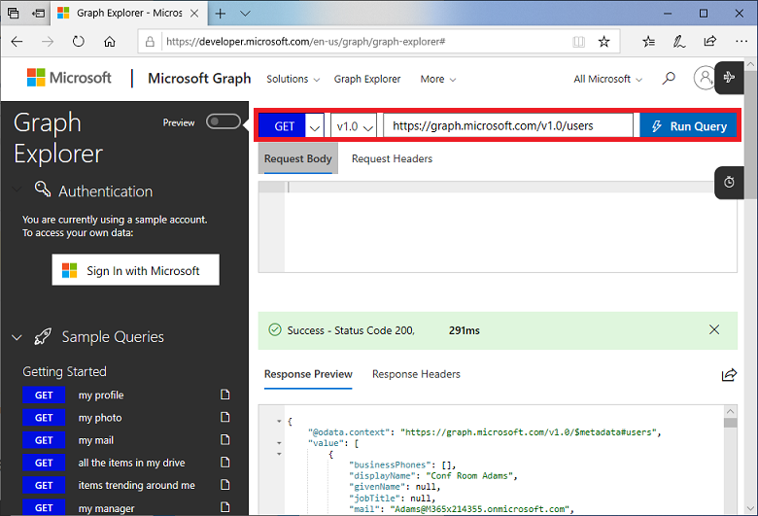Add page to browser favorites star
This screenshot has height=516, width=758.
click(x=603, y=42)
